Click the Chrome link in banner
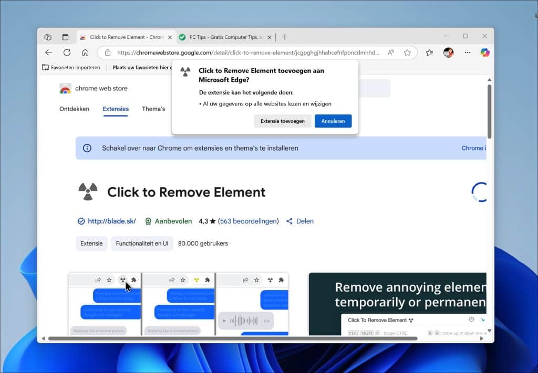The height and width of the screenshot is (373, 538). pos(473,148)
